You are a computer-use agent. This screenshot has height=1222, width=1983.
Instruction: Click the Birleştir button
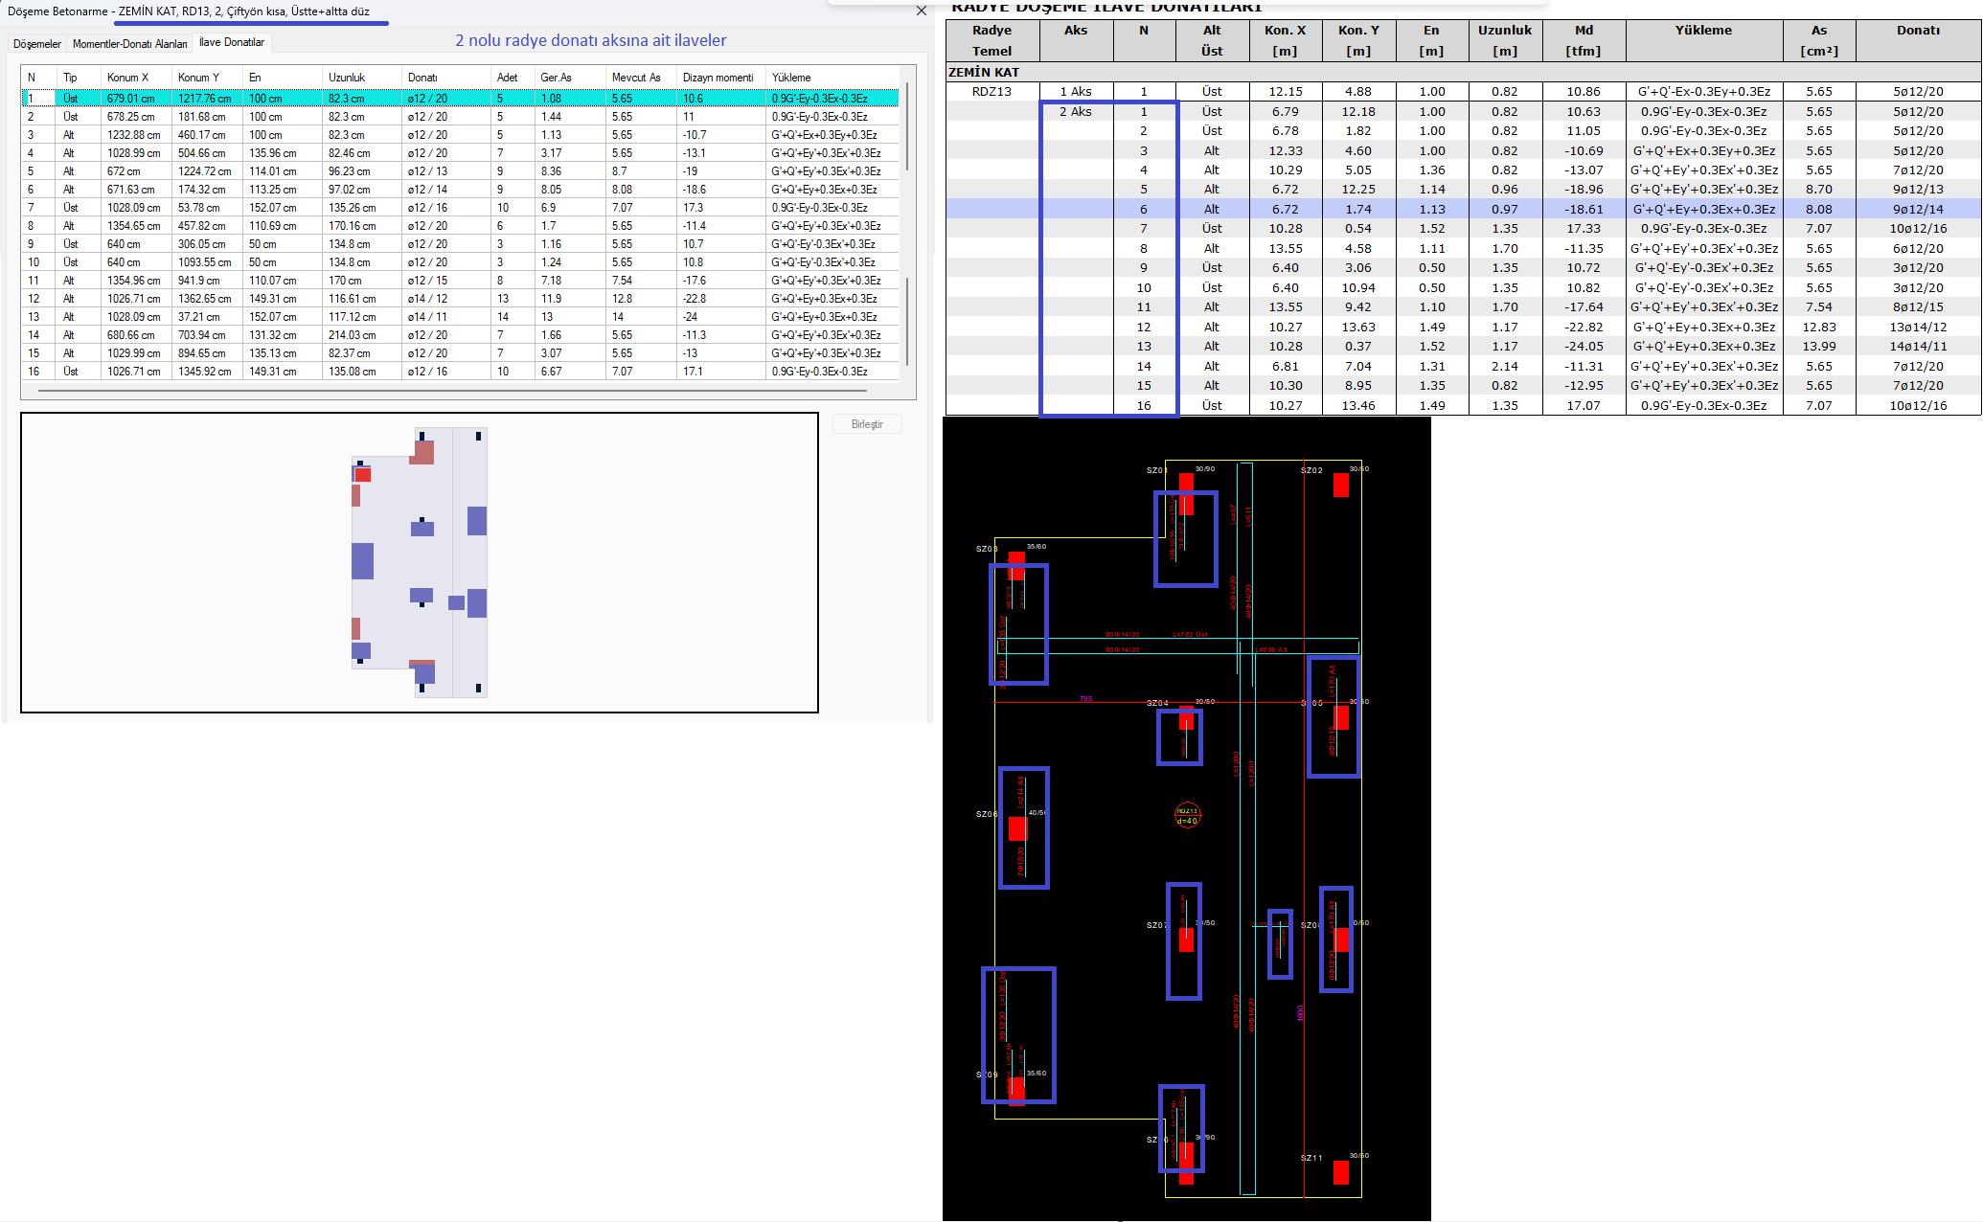coord(867,424)
